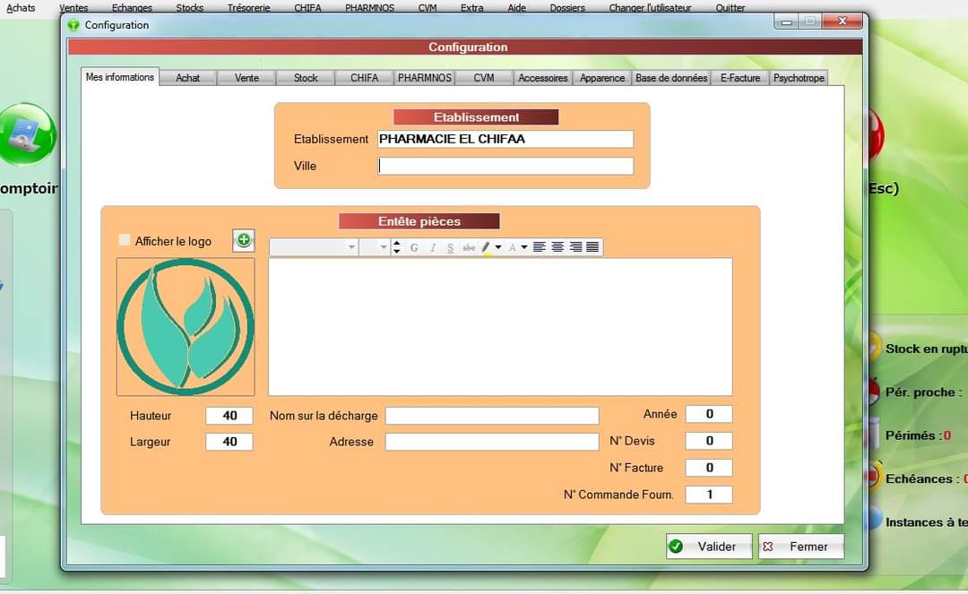
Task: Open the CHIFA configuration tab
Action: 364,78
